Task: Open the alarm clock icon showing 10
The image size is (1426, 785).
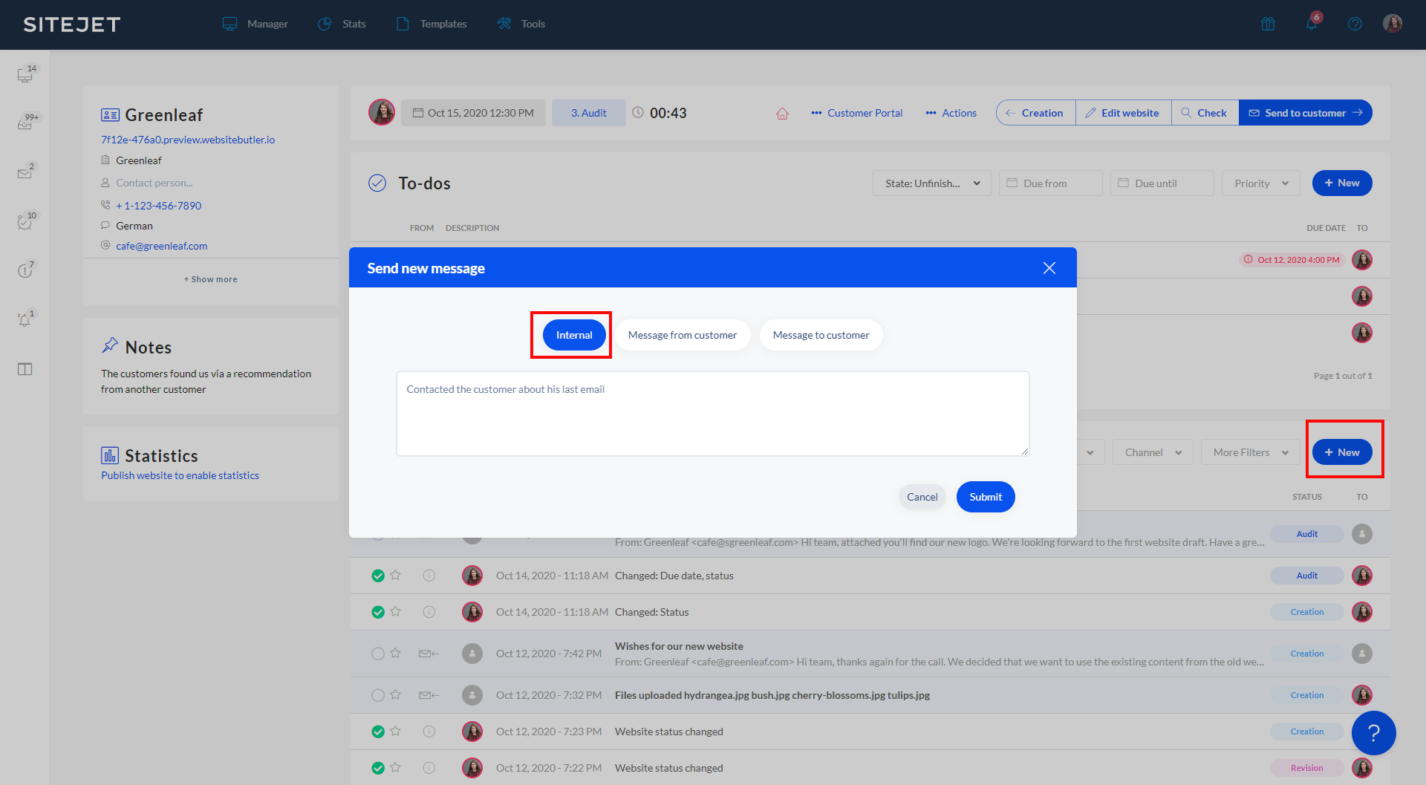Action: click(25, 221)
